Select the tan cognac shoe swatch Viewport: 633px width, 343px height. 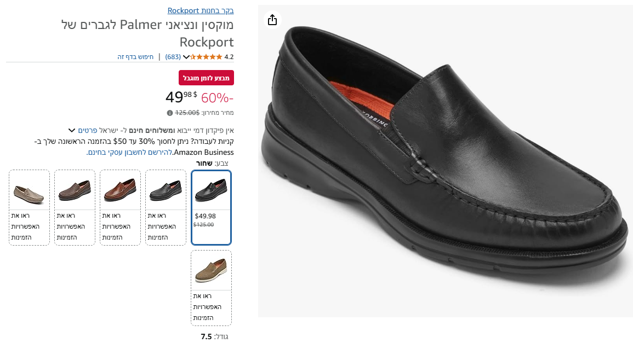[120, 207]
